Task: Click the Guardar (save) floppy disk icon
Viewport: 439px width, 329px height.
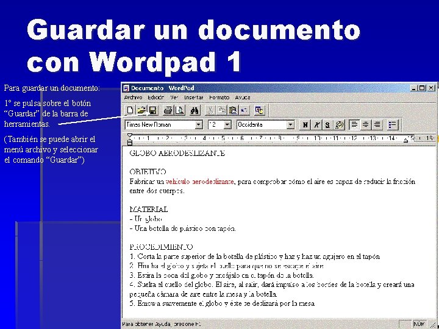Action: tap(152, 110)
